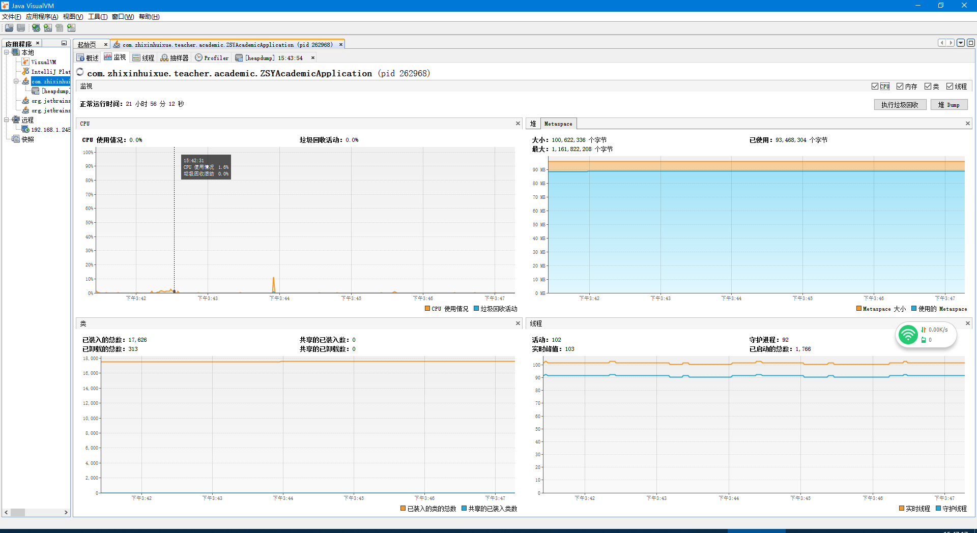
Task: Close the CPU chart panel
Action: [518, 124]
